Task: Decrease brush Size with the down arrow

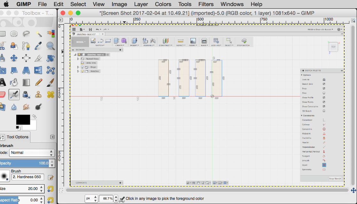Action: 42,190
